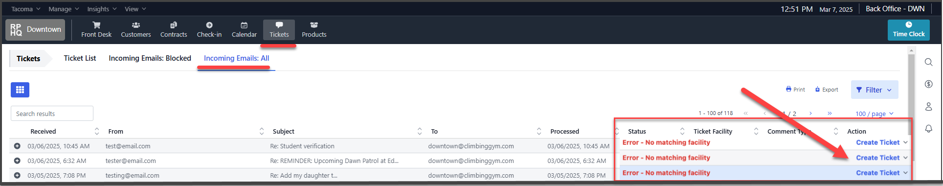Jump to the last page arrow
Image resolution: width=943 pixels, height=186 pixels.
click(x=830, y=114)
